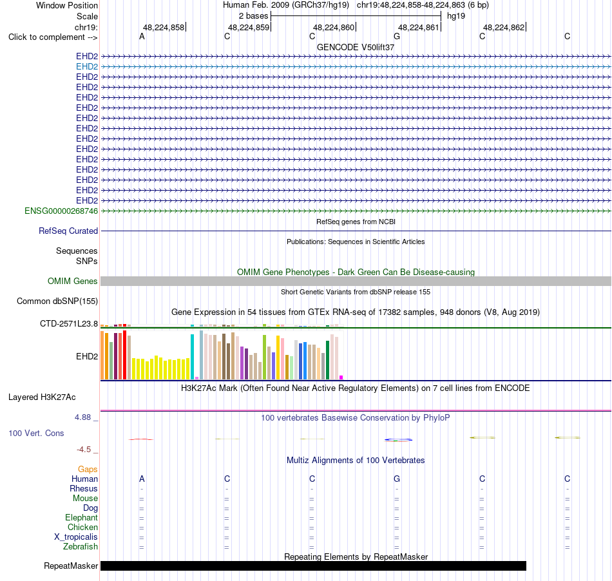Viewport: 612px width, 581px height.
Task: Open the H3K27Ac Mark ENCODE track title
Action: pyautogui.click(x=356, y=388)
